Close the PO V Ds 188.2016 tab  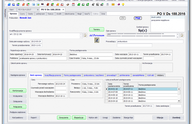(63, 9)
